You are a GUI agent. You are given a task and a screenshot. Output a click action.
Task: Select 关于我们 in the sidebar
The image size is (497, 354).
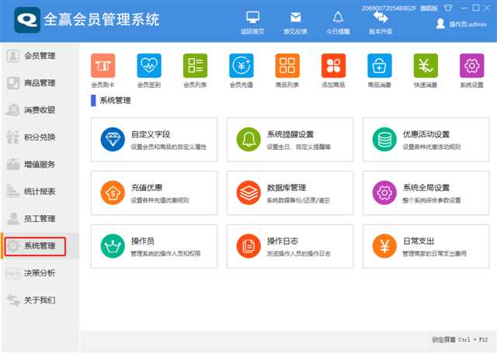(x=40, y=300)
